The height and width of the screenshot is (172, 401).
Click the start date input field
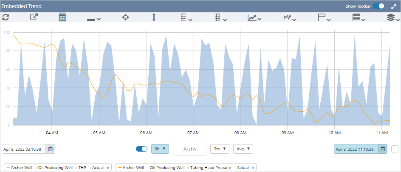pos(24,149)
